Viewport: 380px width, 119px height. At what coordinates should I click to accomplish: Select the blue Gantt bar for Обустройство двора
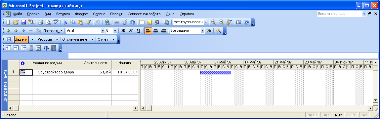pos(215,72)
